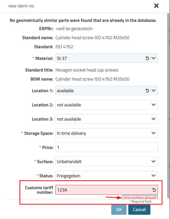The width and height of the screenshot is (170, 219).
Task: Click into the Price input field
Action: [x=107, y=147]
